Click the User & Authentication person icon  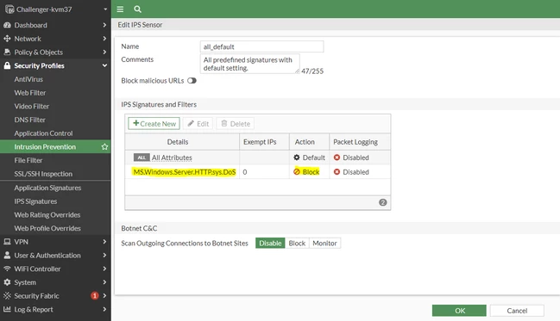[x=7, y=255]
